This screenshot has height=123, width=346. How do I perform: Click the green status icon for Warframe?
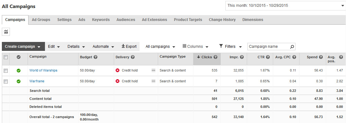pyautogui.click(x=19, y=81)
